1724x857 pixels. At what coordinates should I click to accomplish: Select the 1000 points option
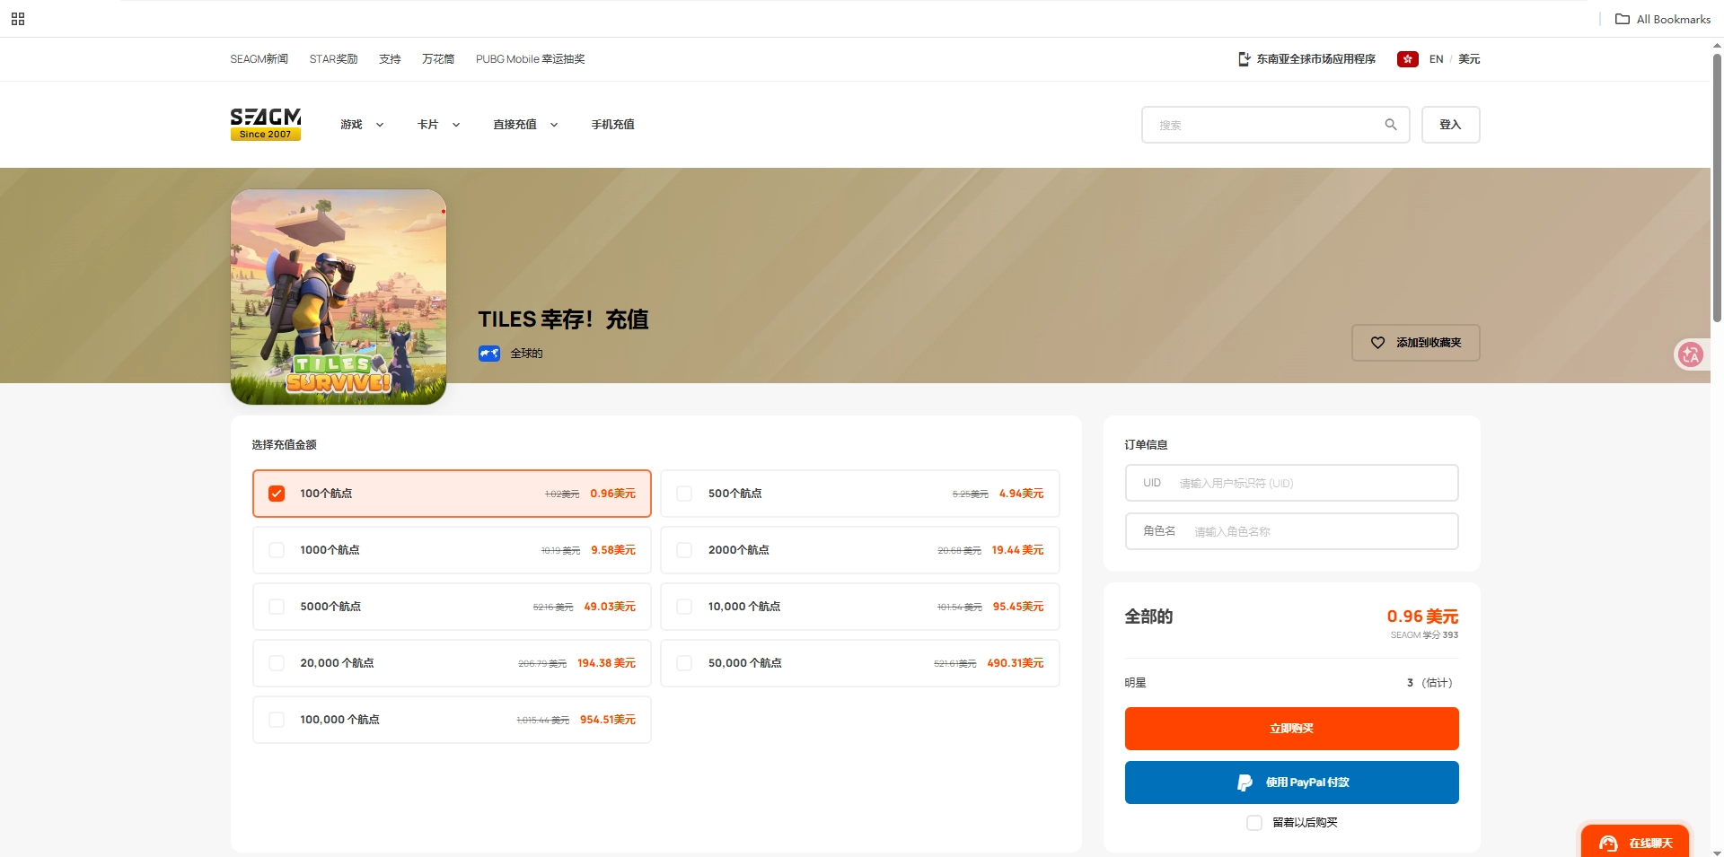[452, 550]
